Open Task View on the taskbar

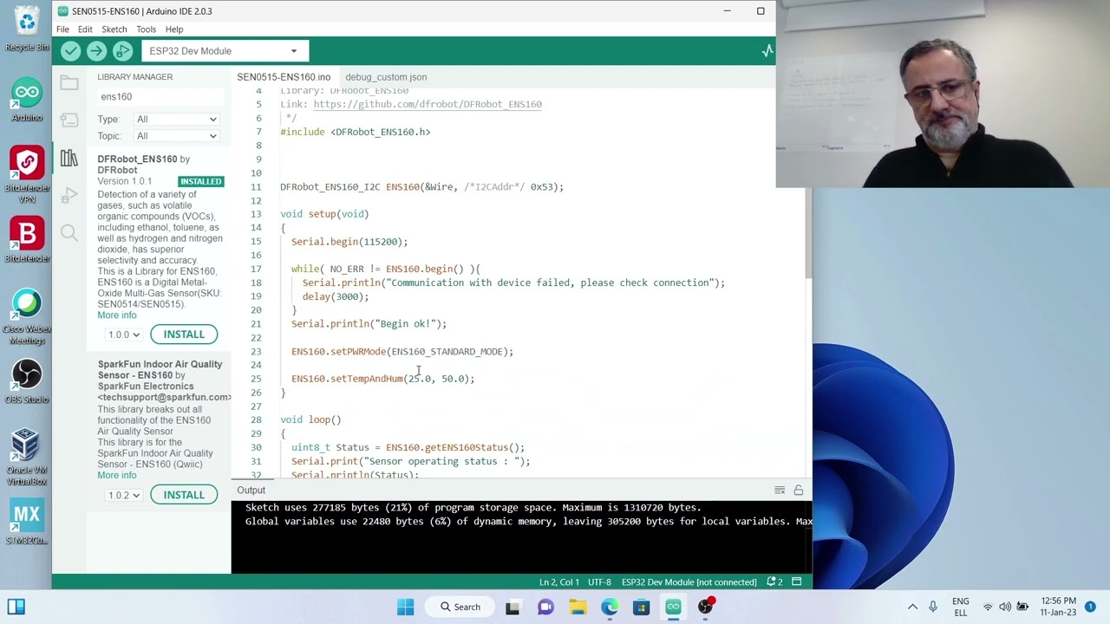coord(513,607)
